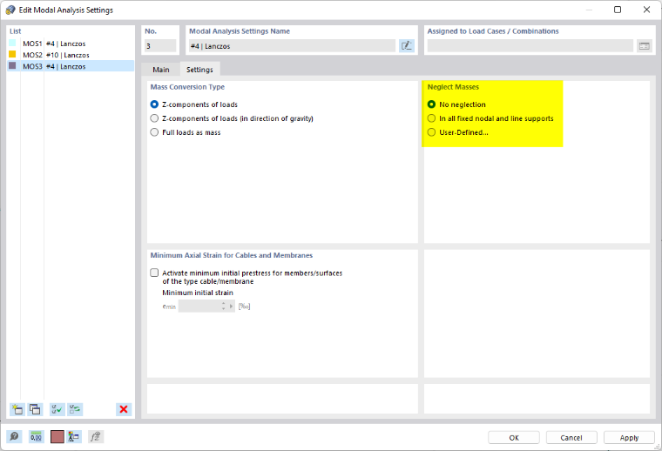The width and height of the screenshot is (662, 451).
Task: Click the help search icon at bottom left
Action: [14, 437]
